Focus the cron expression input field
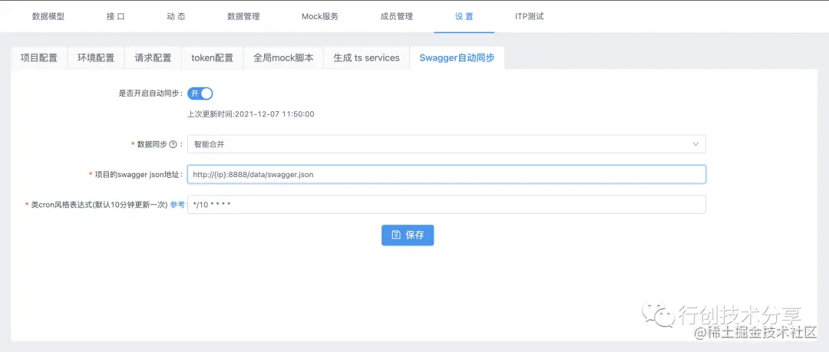Screen dimensions: 829x352 [x=446, y=205]
